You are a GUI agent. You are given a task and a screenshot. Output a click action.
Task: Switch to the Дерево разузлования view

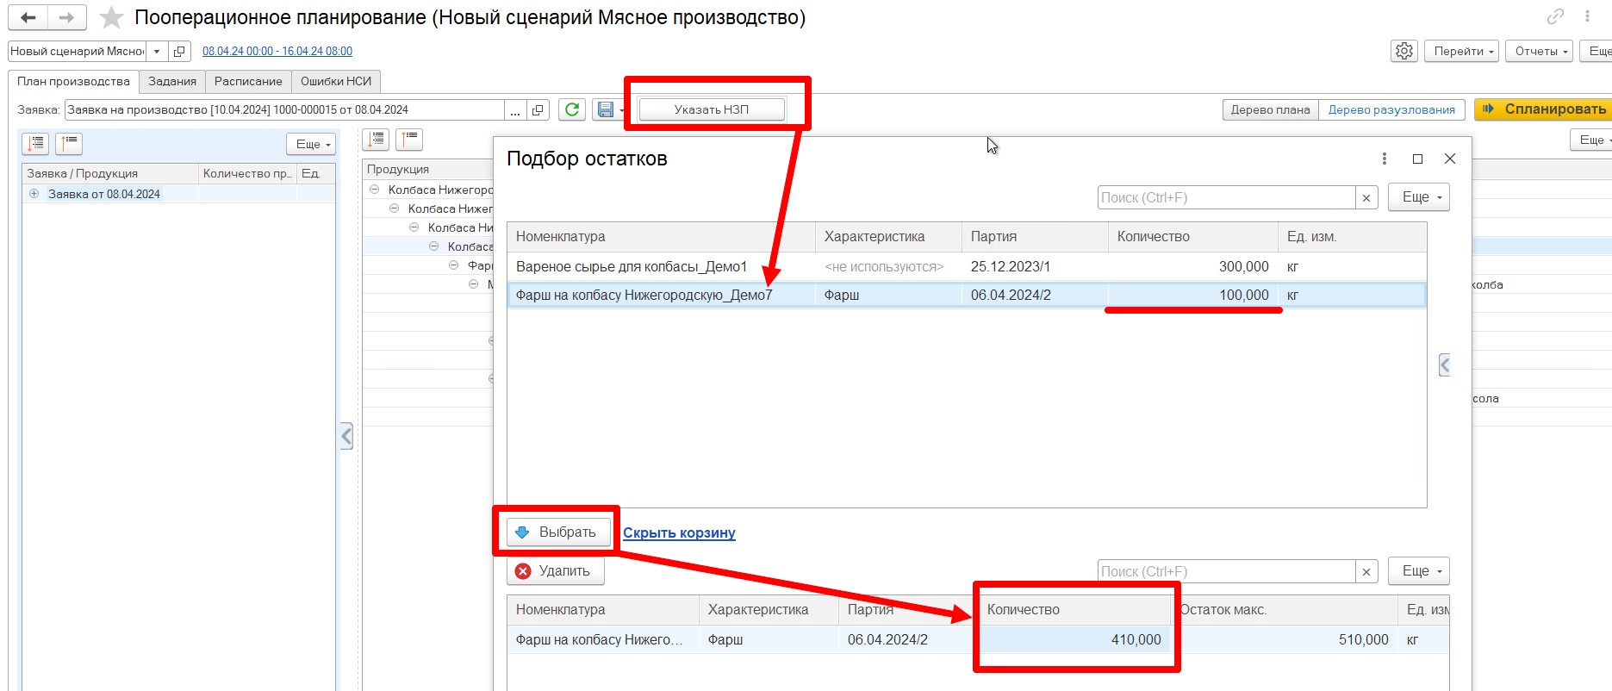click(x=1391, y=109)
